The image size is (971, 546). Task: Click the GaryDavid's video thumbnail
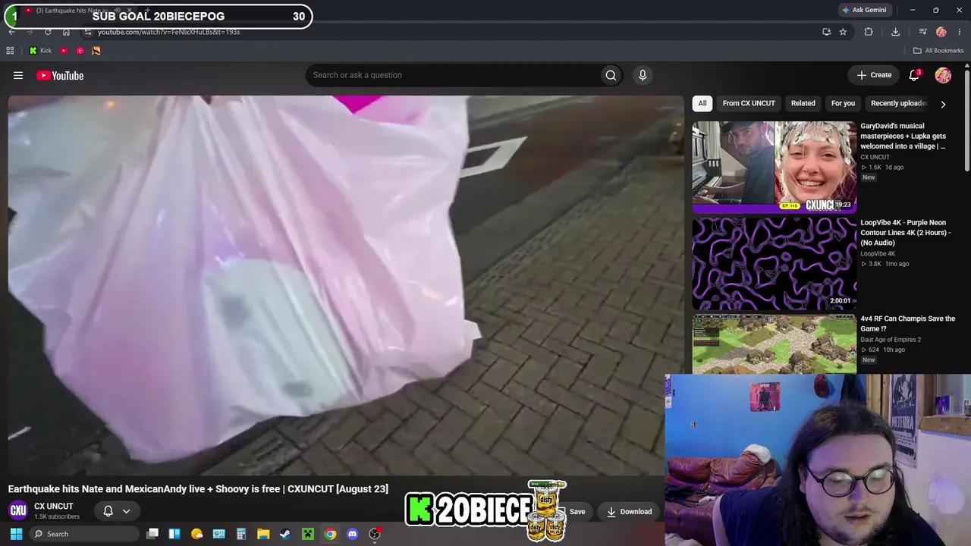tap(774, 168)
